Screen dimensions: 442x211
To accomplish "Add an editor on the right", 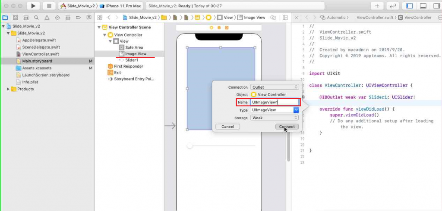I will click(285, 18).
